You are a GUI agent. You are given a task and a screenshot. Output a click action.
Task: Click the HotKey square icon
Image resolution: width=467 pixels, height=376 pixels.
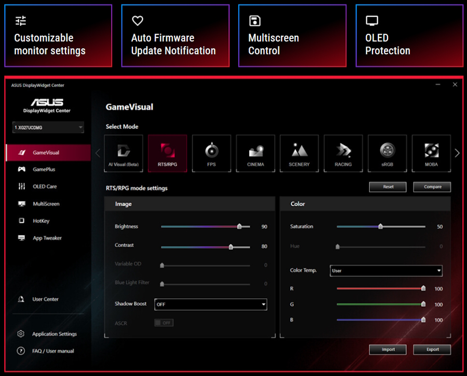tap(21, 221)
